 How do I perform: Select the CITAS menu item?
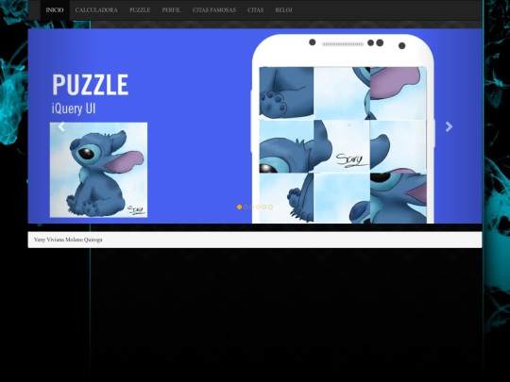255,10
